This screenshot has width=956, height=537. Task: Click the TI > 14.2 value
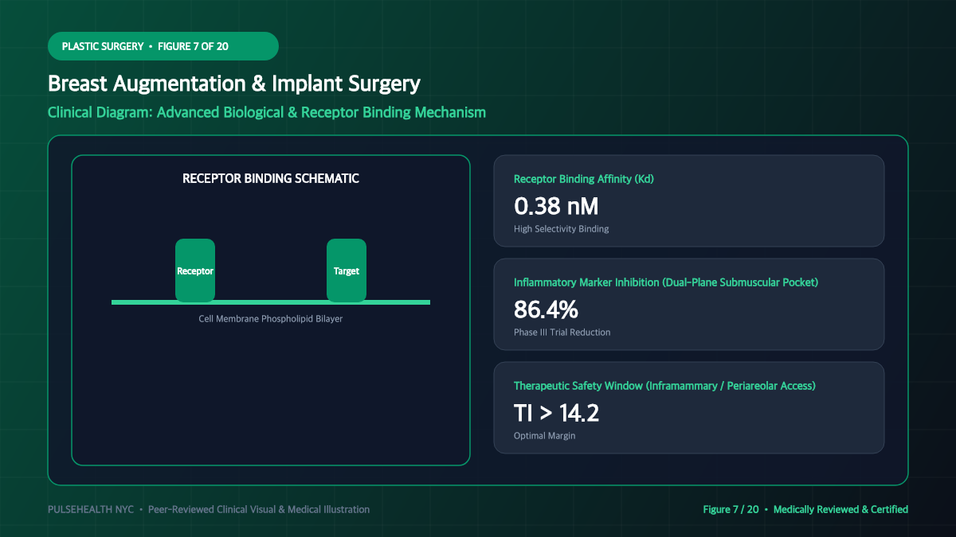(x=556, y=414)
